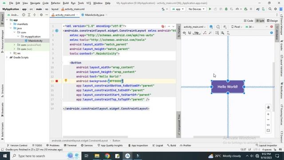Toggle pan hand tool in design view
The image size is (284, 160).
(268, 107)
